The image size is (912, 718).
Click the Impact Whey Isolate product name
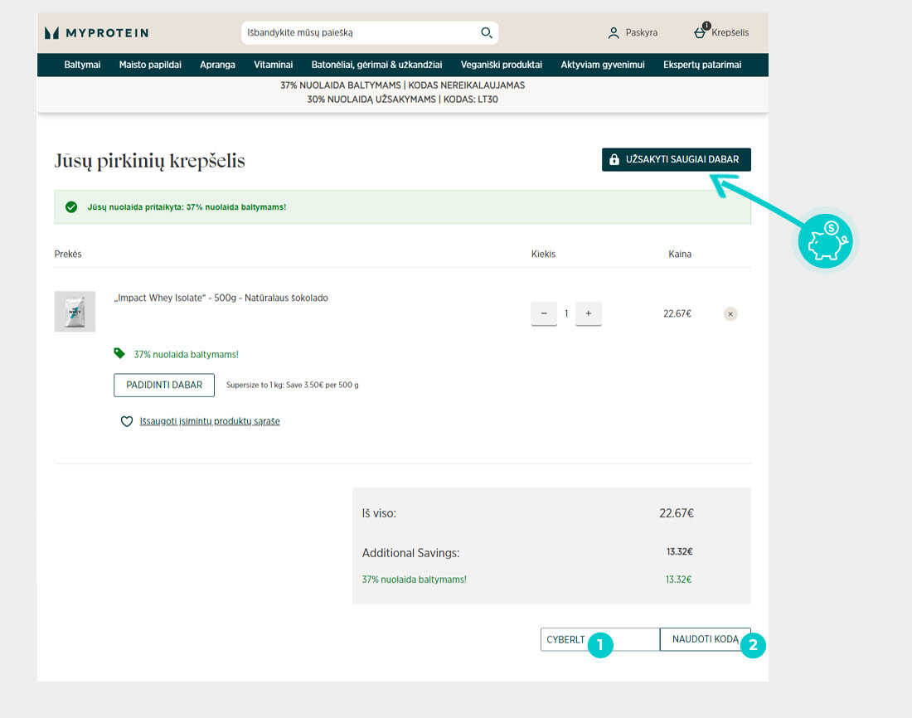click(x=221, y=298)
